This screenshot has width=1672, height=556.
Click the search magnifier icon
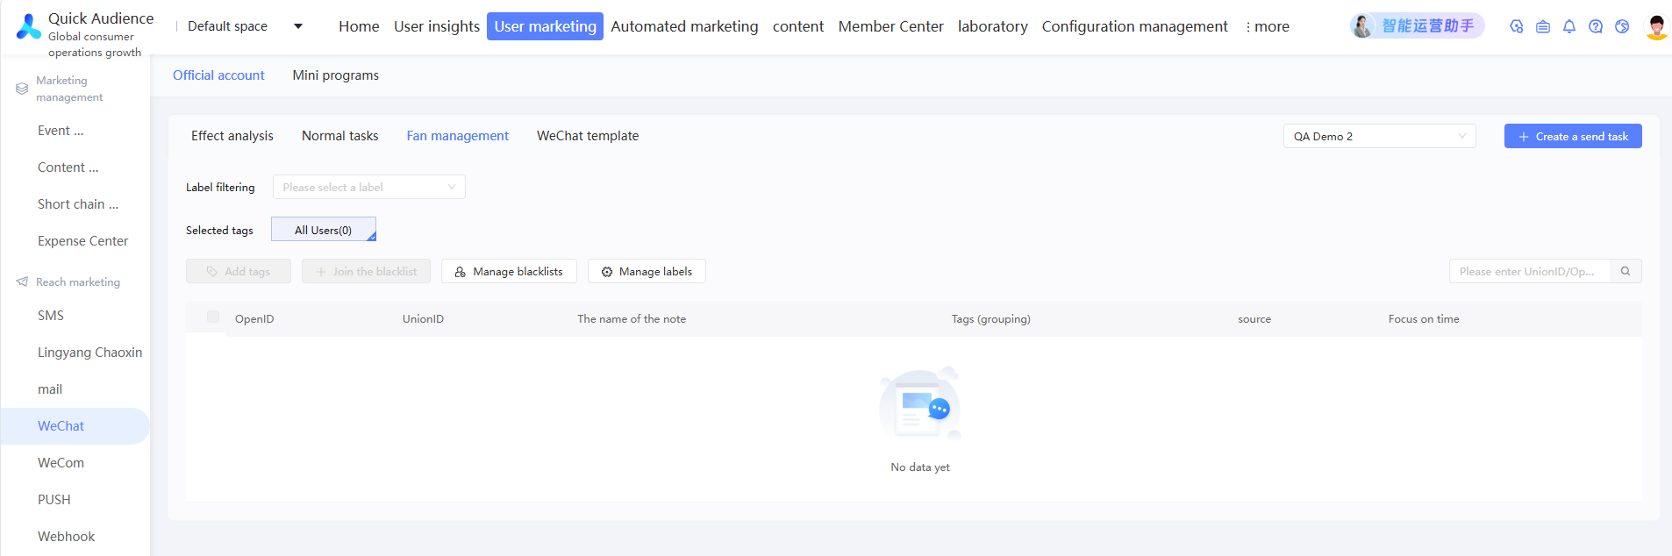tap(1626, 271)
